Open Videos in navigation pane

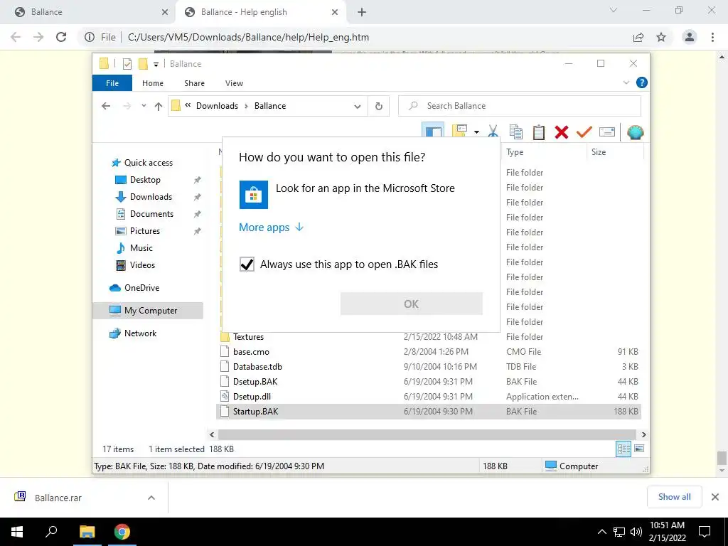point(142,265)
